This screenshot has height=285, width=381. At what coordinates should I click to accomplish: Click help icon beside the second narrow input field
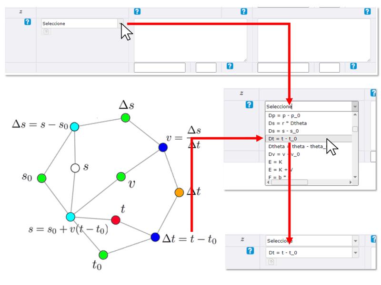[x=353, y=66]
